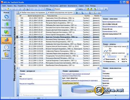Open the Файл menu
130x100 pixels.
coord(4,6)
